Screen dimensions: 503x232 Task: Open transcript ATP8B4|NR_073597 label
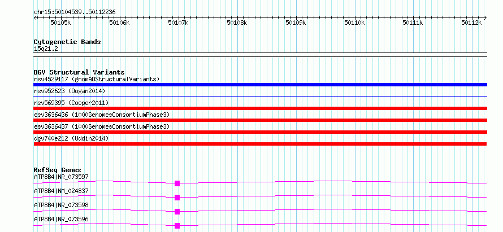61,177
